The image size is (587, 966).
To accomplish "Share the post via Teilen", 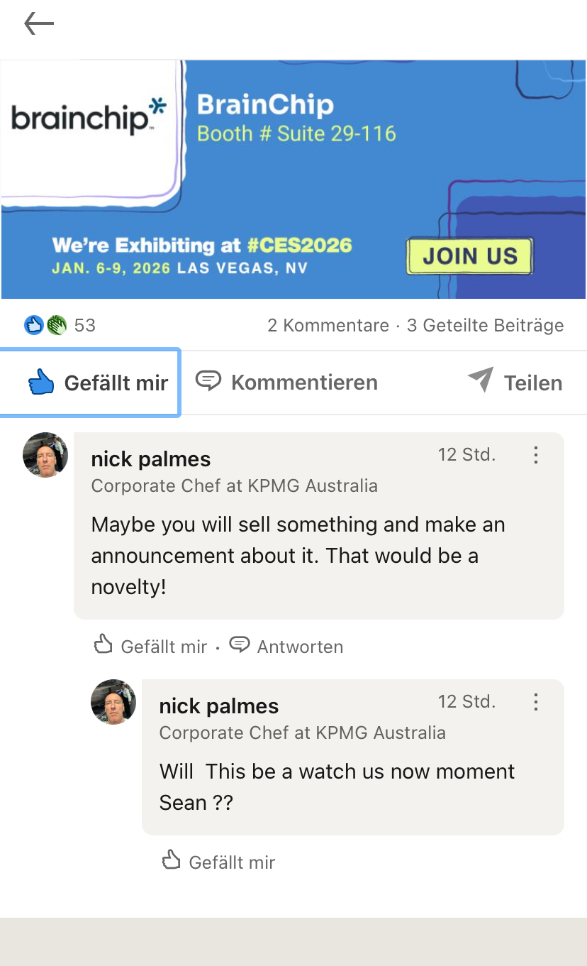I will coord(515,383).
